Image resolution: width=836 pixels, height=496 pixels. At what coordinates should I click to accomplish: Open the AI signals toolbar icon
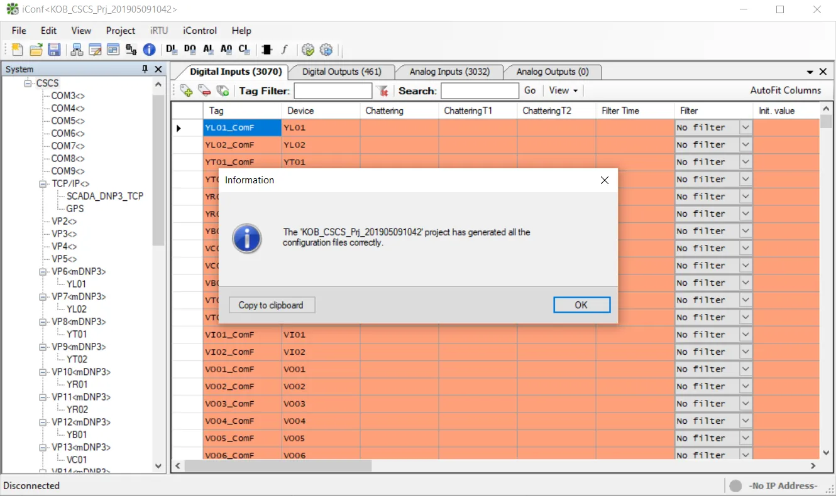click(x=208, y=50)
